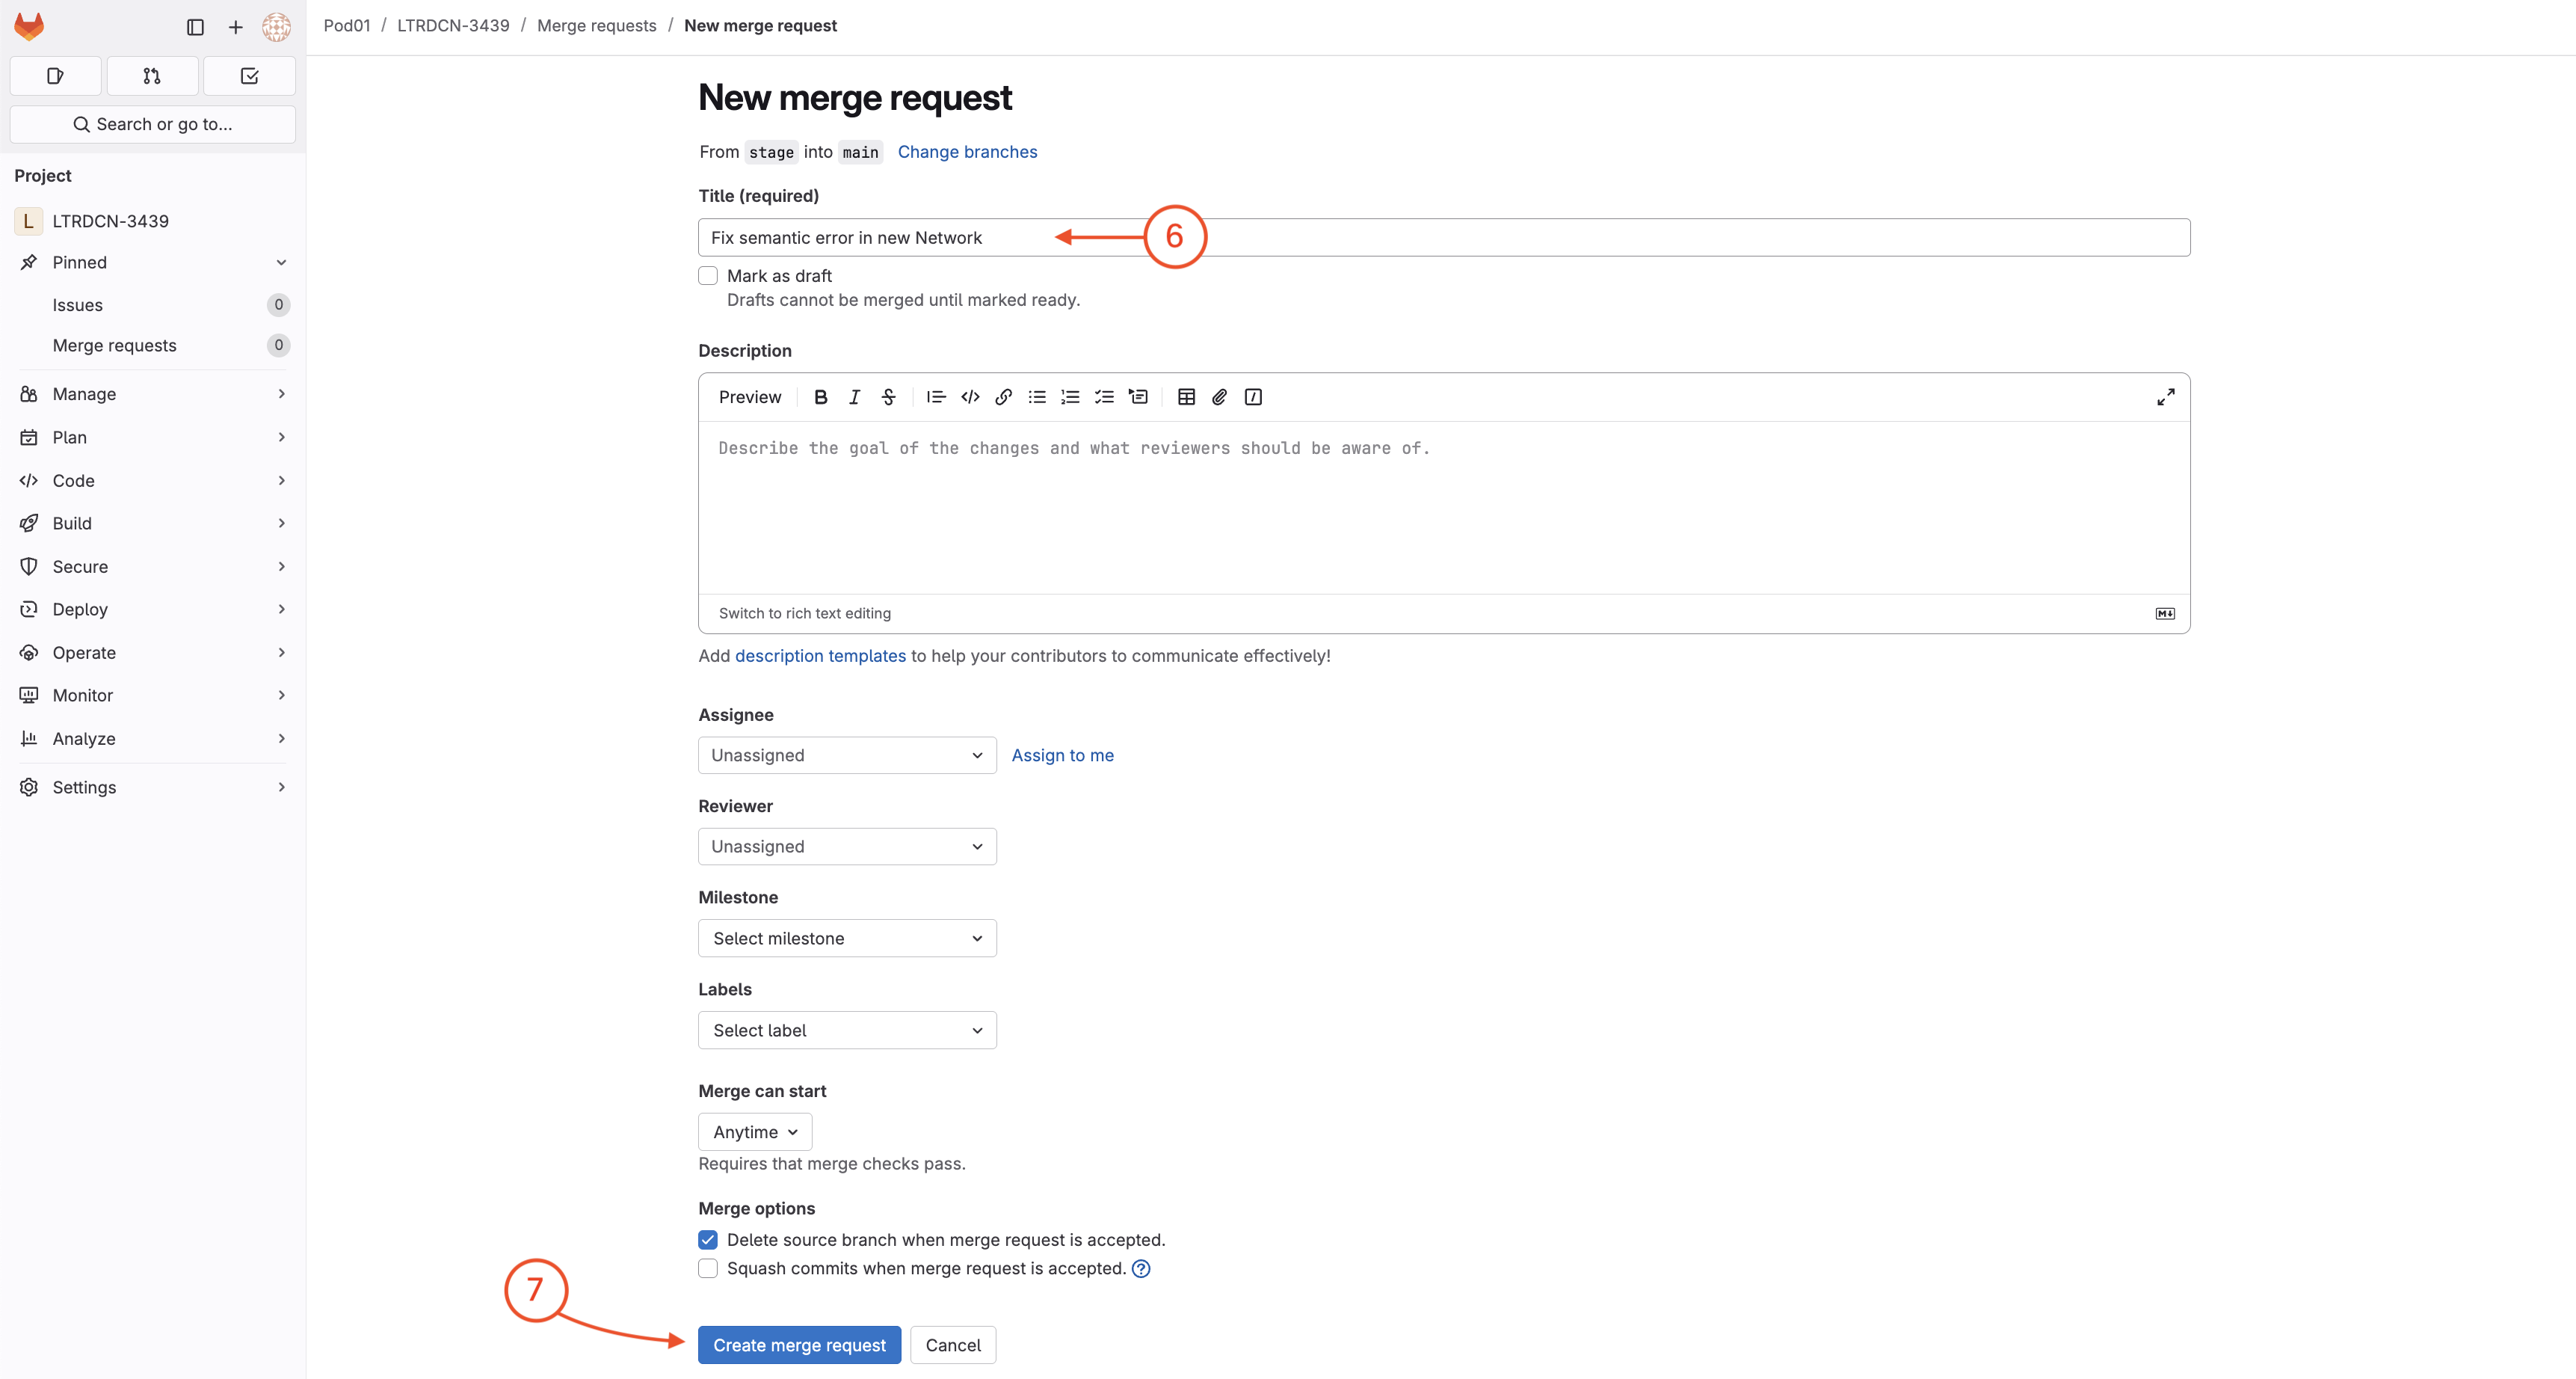Open pinned Issues in sidebar
2576x1379 pixels.
[x=152, y=305]
